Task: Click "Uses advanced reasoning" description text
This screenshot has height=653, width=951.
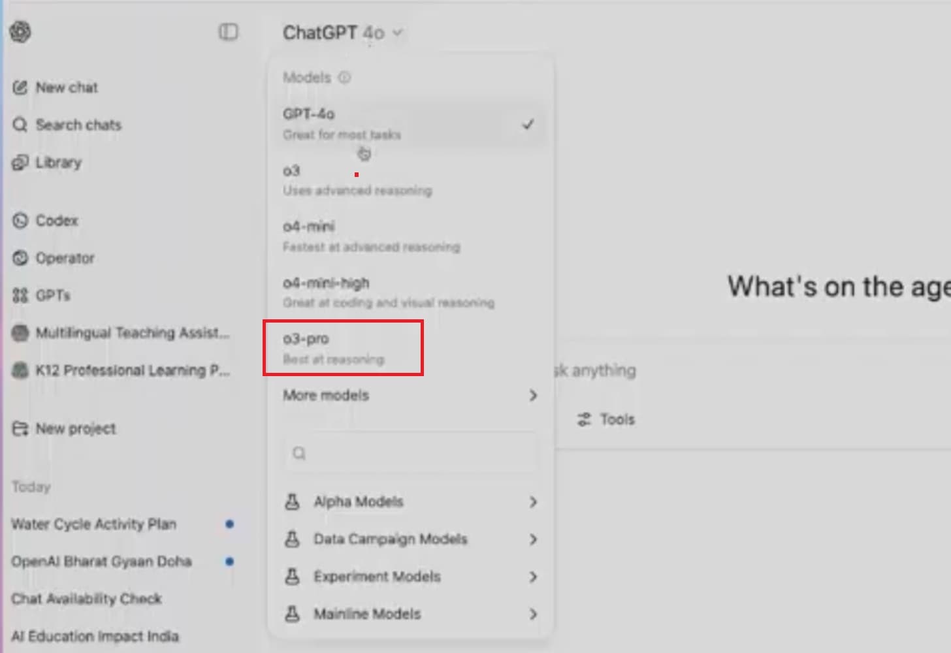Action: tap(357, 191)
